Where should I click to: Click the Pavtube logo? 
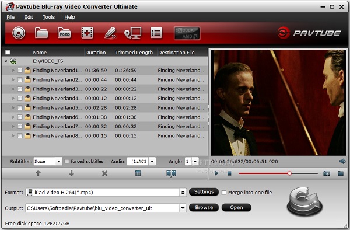[309, 33]
